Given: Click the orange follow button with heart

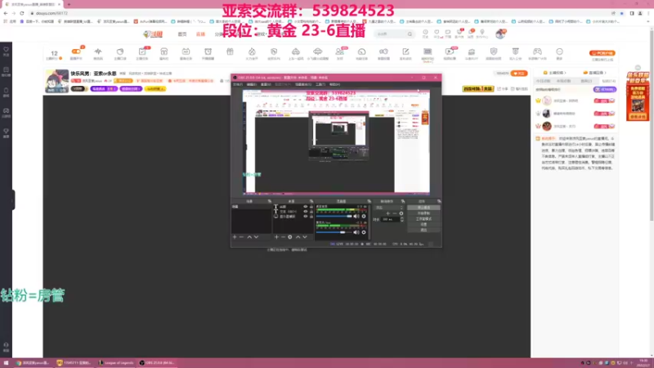Looking at the screenshot, I should click(x=519, y=74).
